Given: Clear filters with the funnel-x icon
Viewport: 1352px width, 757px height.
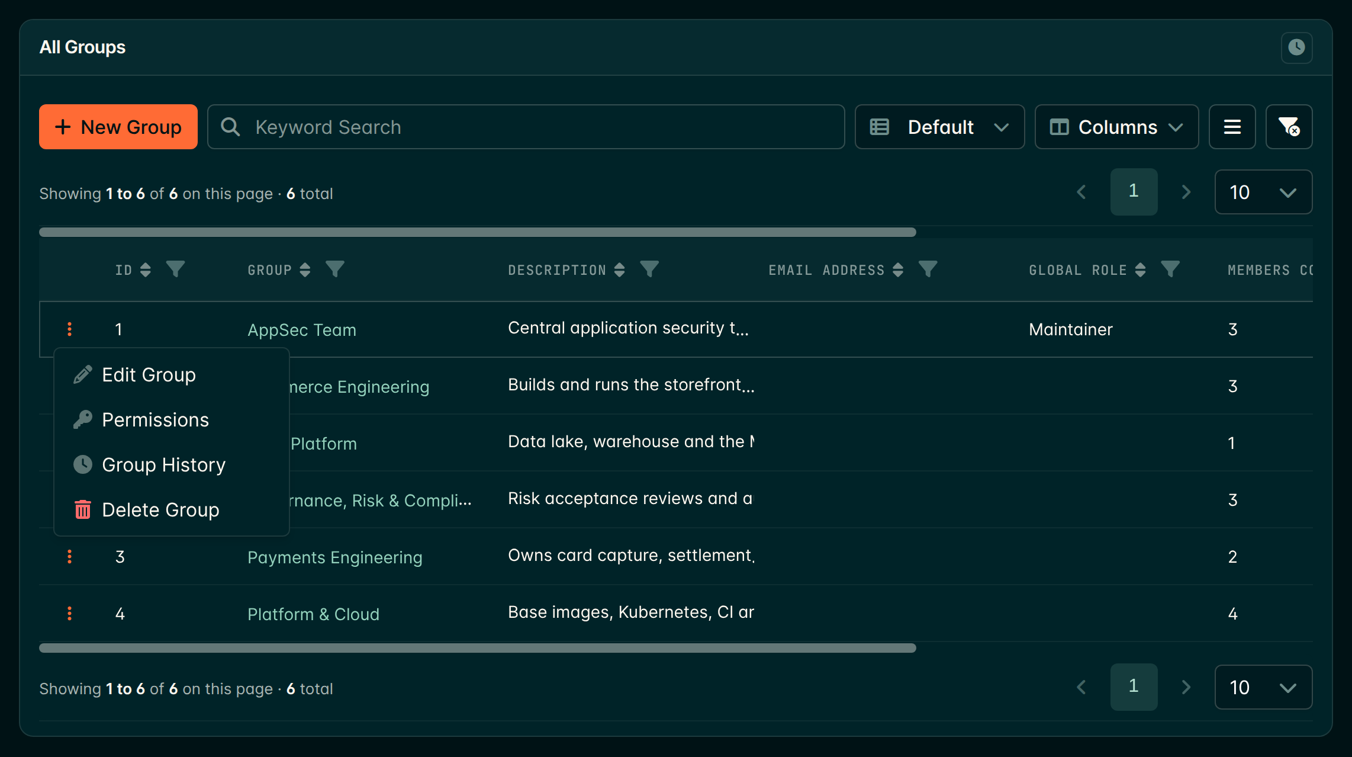Looking at the screenshot, I should tap(1289, 127).
